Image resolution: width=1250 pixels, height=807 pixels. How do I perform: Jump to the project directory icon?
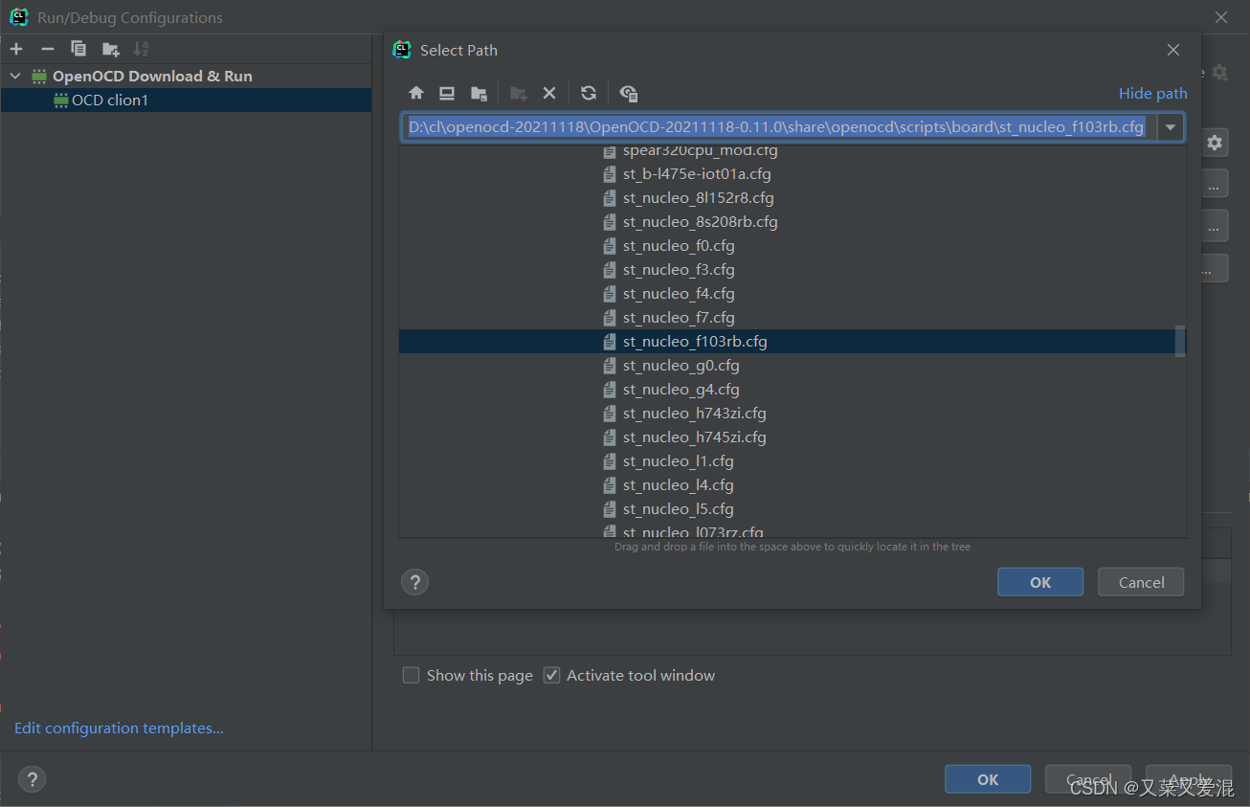click(x=479, y=93)
